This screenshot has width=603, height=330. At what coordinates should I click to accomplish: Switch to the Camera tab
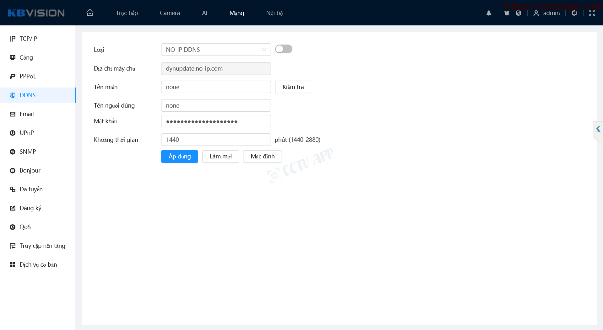click(x=170, y=13)
